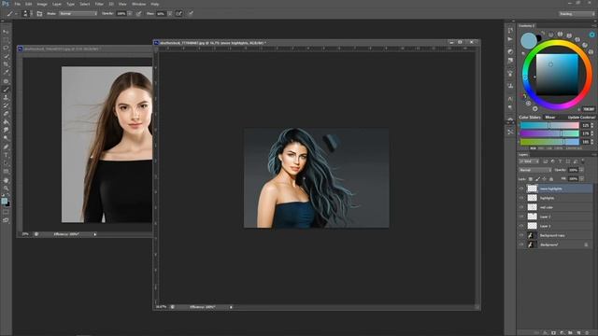Click the Quick Mask mode icon
This screenshot has width=598, height=336.
pyautogui.click(x=6, y=212)
